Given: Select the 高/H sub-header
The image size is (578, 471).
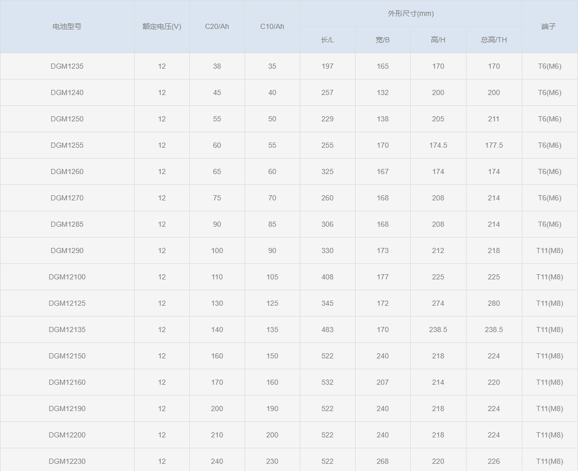Looking at the screenshot, I should 438,40.
